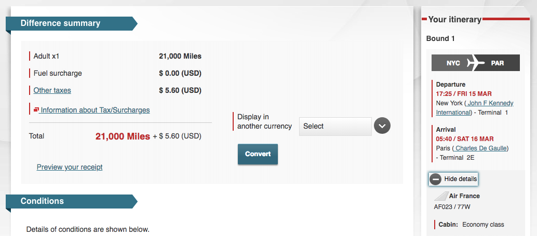The width and height of the screenshot is (537, 236).
Task: Click the airplane icon between NYC and PAR
Action: 475,63
